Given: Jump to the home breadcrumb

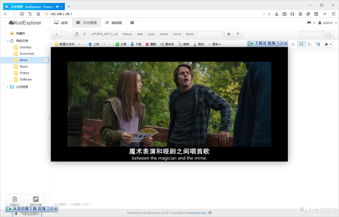Looking at the screenshot, I should click(177, 34).
